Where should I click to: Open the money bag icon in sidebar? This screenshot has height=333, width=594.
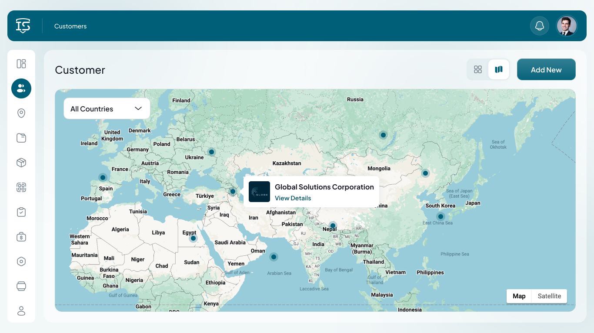[x=21, y=237]
